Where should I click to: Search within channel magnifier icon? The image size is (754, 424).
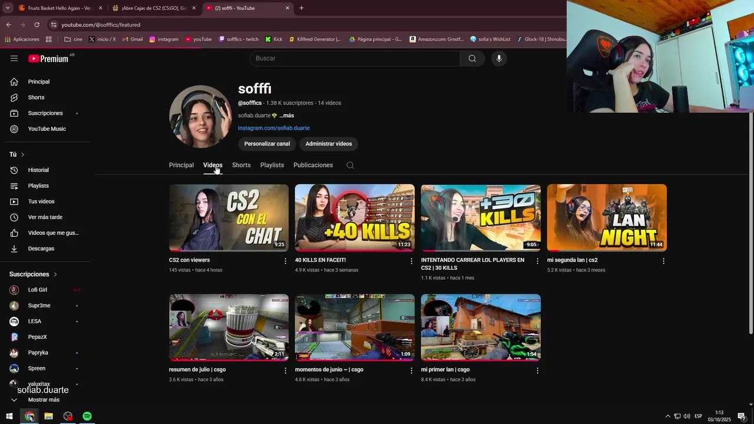350,165
